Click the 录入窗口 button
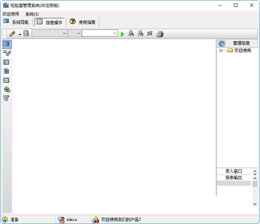Image resolution: width=260 pixels, height=224 pixels. coord(234,171)
